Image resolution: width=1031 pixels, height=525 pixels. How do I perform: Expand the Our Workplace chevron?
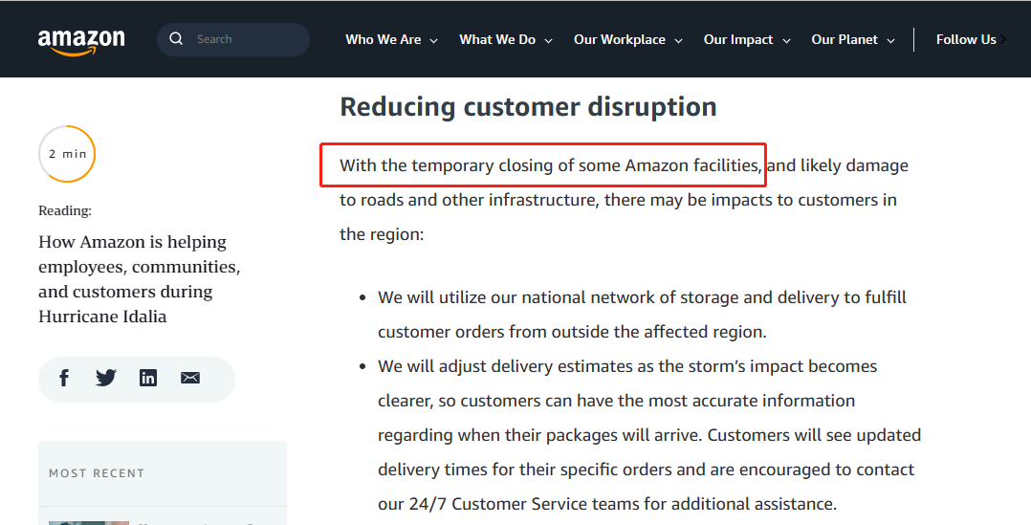click(679, 41)
